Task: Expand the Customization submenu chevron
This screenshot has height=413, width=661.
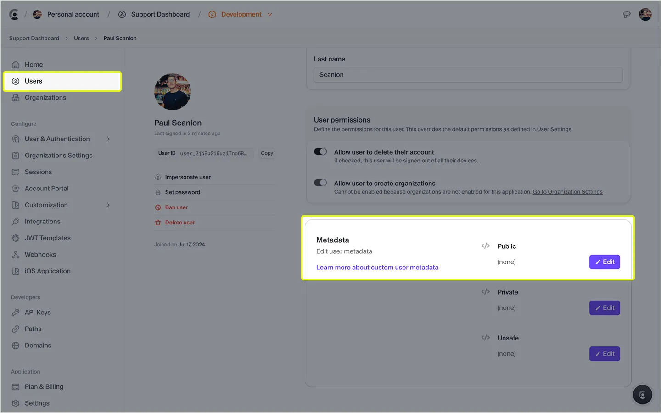Action: [x=108, y=205]
